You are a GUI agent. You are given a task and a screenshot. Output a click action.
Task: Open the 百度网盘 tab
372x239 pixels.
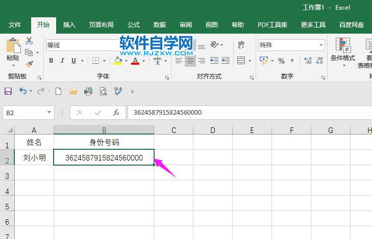pyautogui.click(x=352, y=24)
